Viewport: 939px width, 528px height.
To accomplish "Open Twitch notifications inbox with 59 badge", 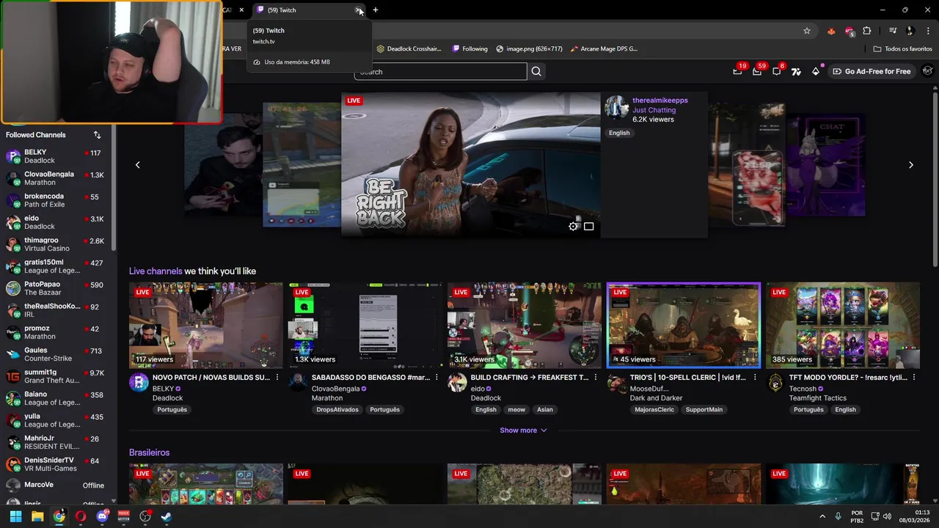I will 757,71.
